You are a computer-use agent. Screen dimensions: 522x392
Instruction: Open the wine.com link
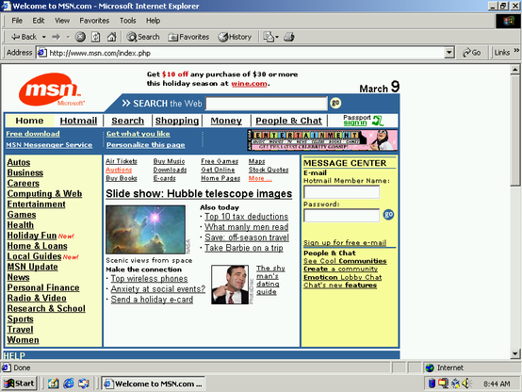(x=249, y=84)
